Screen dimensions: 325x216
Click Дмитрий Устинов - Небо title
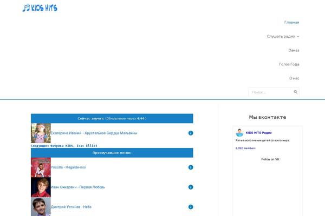pos(71,207)
